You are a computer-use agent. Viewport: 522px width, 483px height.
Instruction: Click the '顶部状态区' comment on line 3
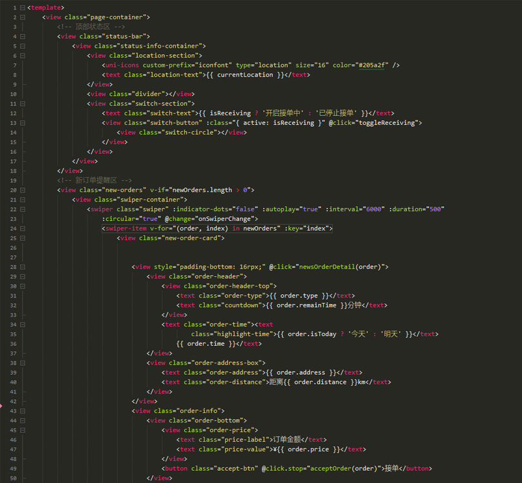point(93,26)
